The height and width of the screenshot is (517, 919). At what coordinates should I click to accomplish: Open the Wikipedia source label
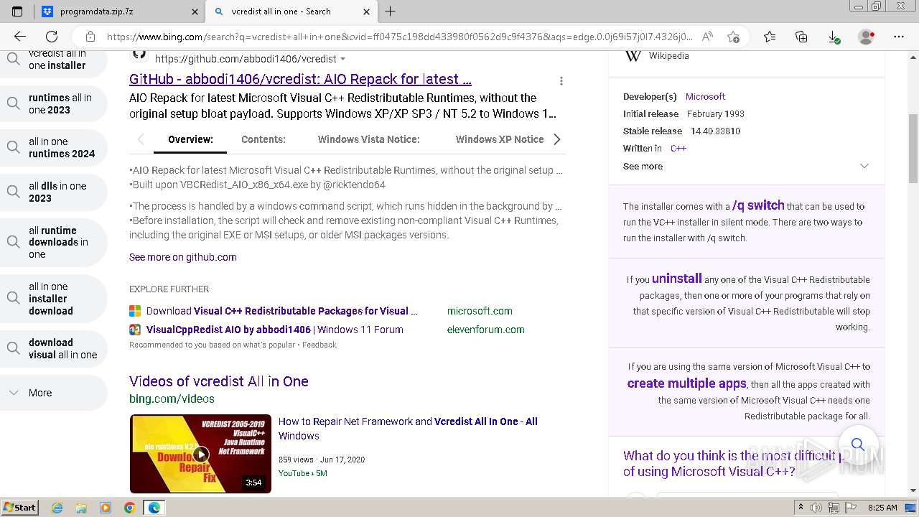pos(668,56)
